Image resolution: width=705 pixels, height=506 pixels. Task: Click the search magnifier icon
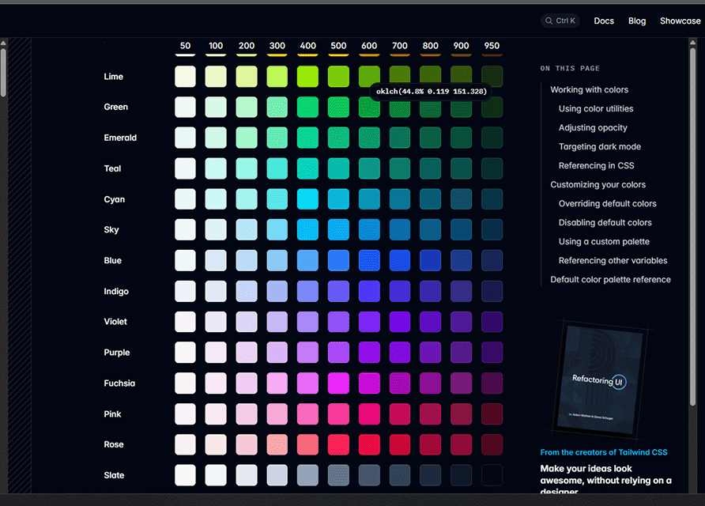pos(551,21)
